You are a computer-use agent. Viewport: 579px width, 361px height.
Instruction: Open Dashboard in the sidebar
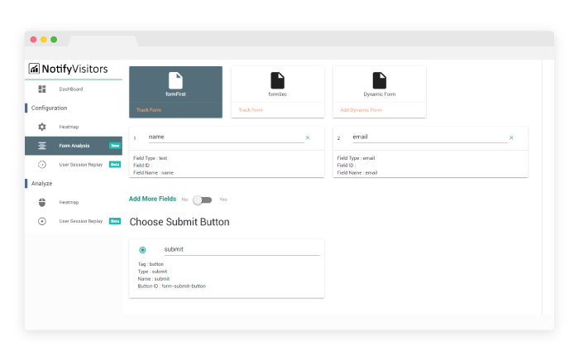pyautogui.click(x=71, y=89)
